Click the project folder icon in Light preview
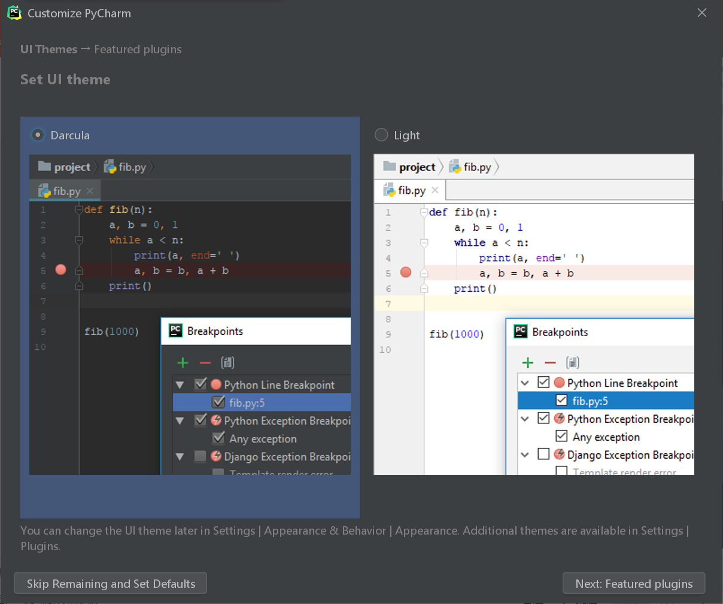The image size is (723, 604). coord(390,166)
